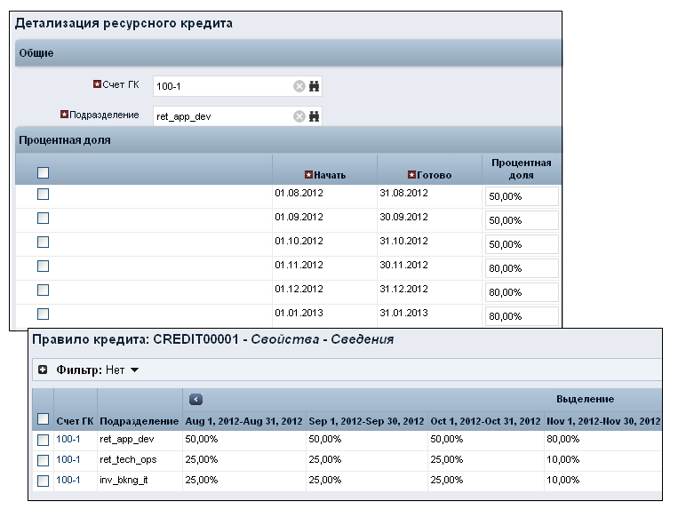Open 100-1 link in ret_app_dev row
Screen dimensions: 678x517
tap(68, 439)
